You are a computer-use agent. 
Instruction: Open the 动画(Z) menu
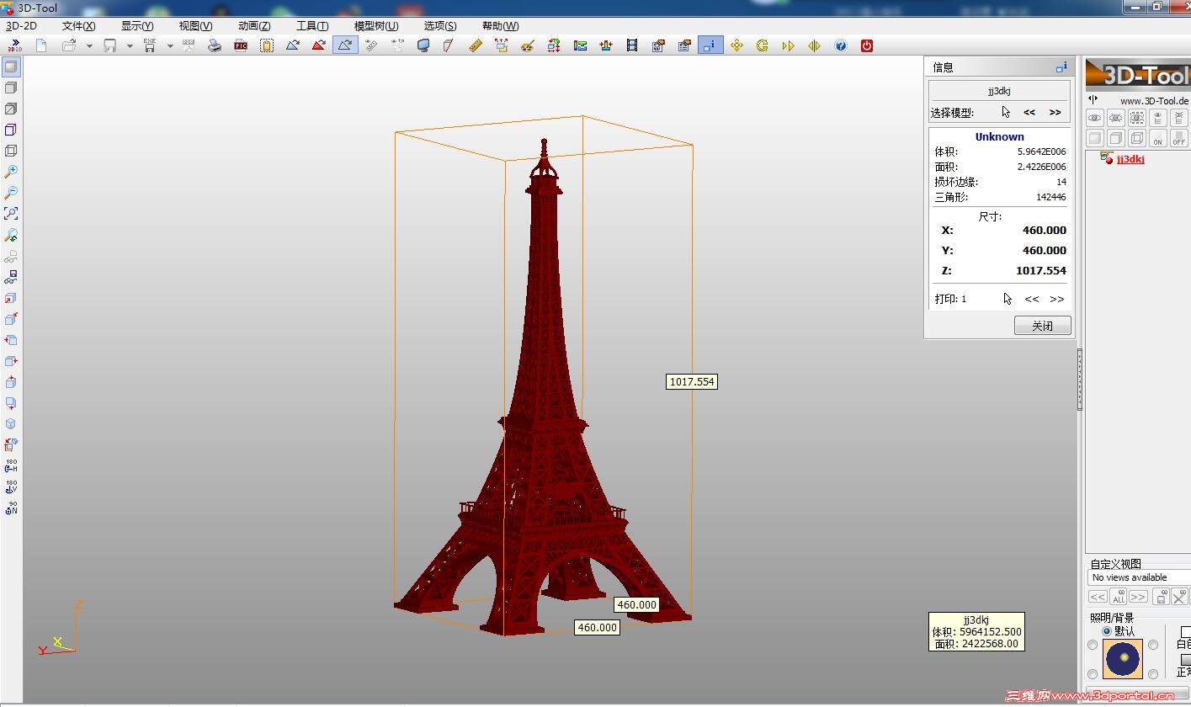tap(254, 26)
